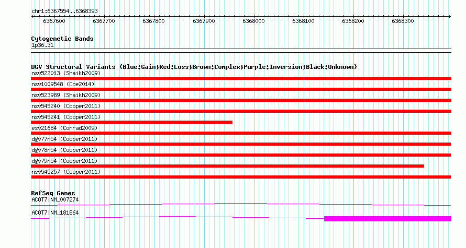Select the dgv78n54 red variant bar
The width and height of the screenshot is (466, 248).
pos(241,155)
